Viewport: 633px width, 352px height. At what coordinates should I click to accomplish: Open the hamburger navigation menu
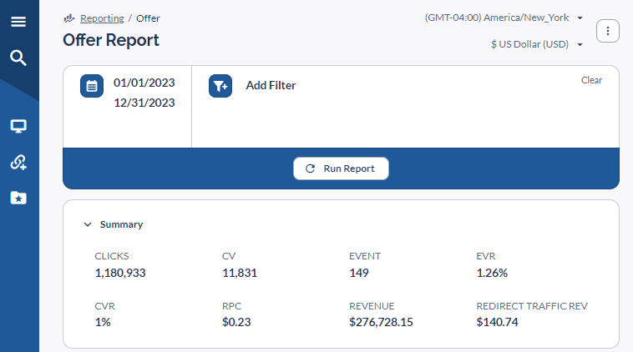coord(18,22)
